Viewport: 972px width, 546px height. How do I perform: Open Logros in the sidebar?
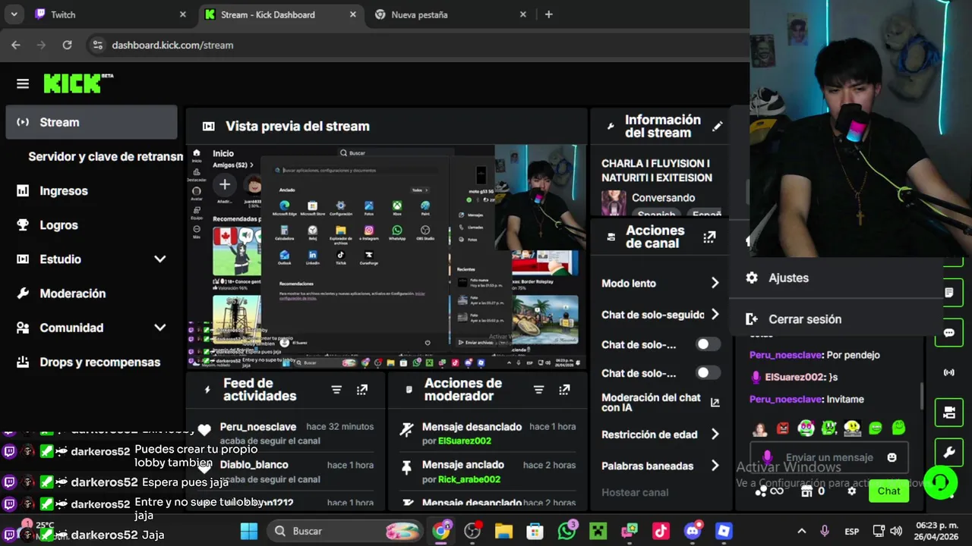pos(91,225)
